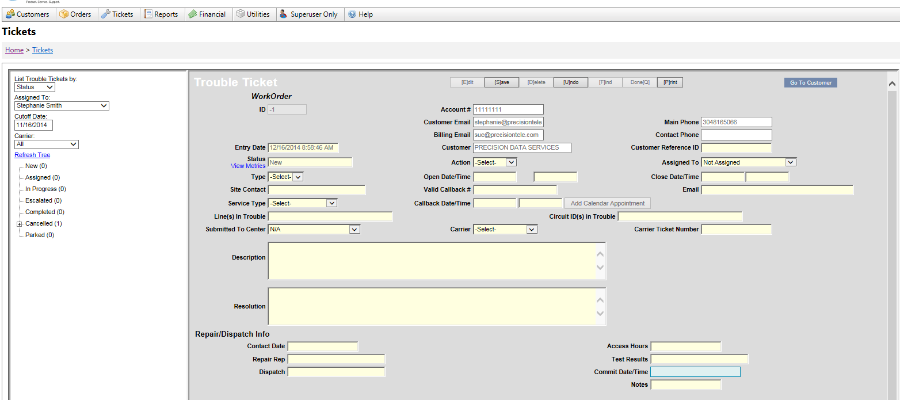Click the Customer Reference ID field

tap(737, 148)
